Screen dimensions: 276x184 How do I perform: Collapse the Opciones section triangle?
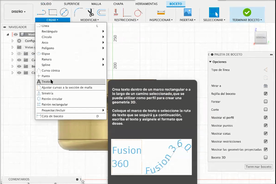pyautogui.click(x=210, y=62)
